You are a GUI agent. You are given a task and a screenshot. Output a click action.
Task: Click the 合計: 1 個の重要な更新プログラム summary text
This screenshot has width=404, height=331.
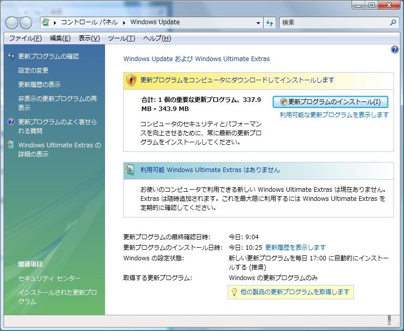tap(201, 104)
